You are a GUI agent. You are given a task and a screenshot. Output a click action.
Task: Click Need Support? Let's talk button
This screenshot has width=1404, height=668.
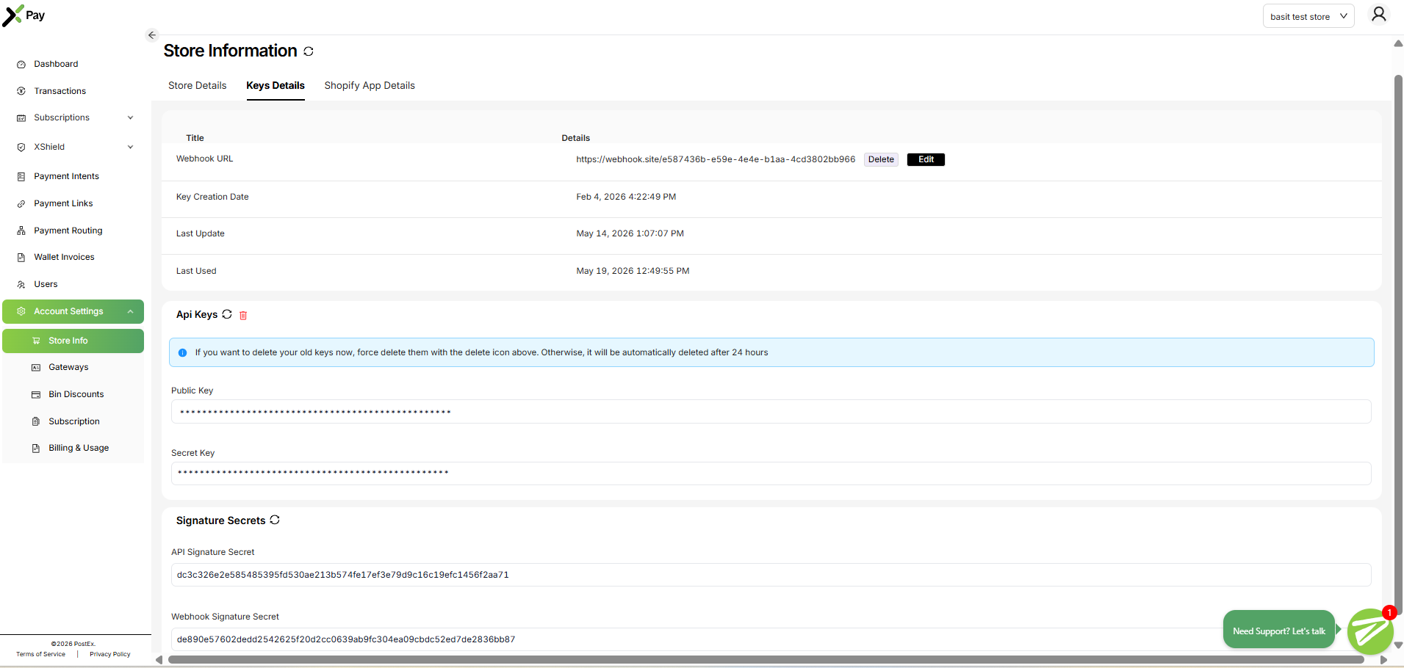pos(1279,631)
